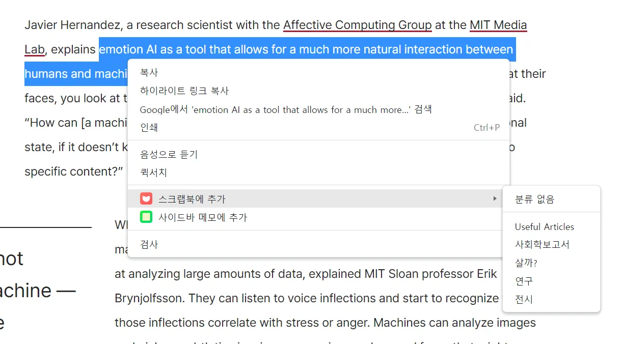Click the red scrapbook pocket icon

[147, 199]
